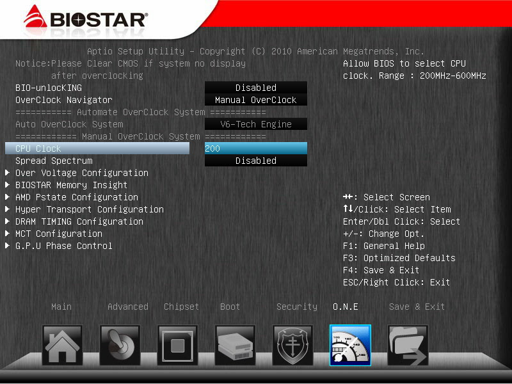Select the Auto OverClock System label

(69, 124)
